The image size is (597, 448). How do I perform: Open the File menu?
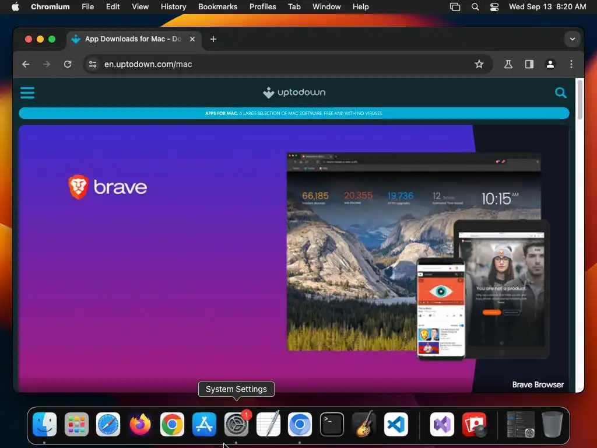87,6
